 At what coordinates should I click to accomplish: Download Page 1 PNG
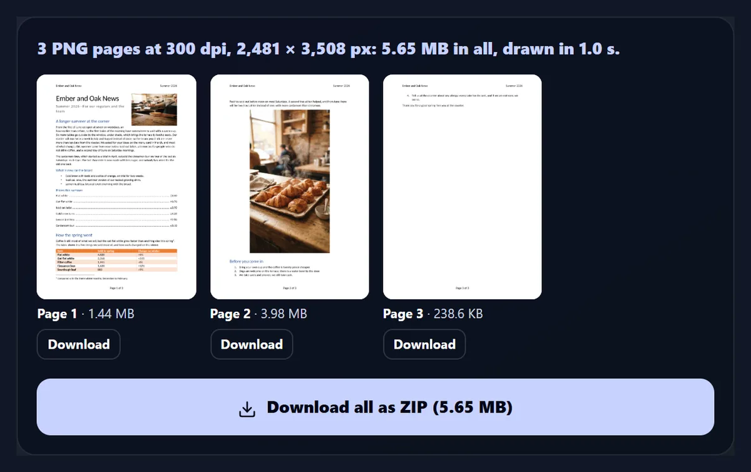79,344
